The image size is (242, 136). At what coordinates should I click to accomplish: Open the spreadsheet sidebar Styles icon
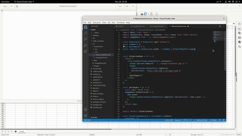coord(239,33)
